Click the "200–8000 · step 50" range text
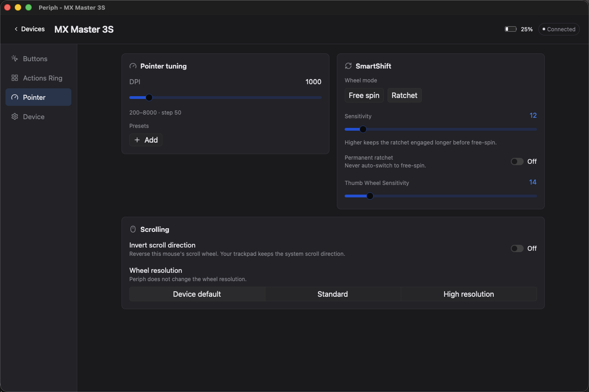This screenshot has height=392, width=589. [x=155, y=113]
